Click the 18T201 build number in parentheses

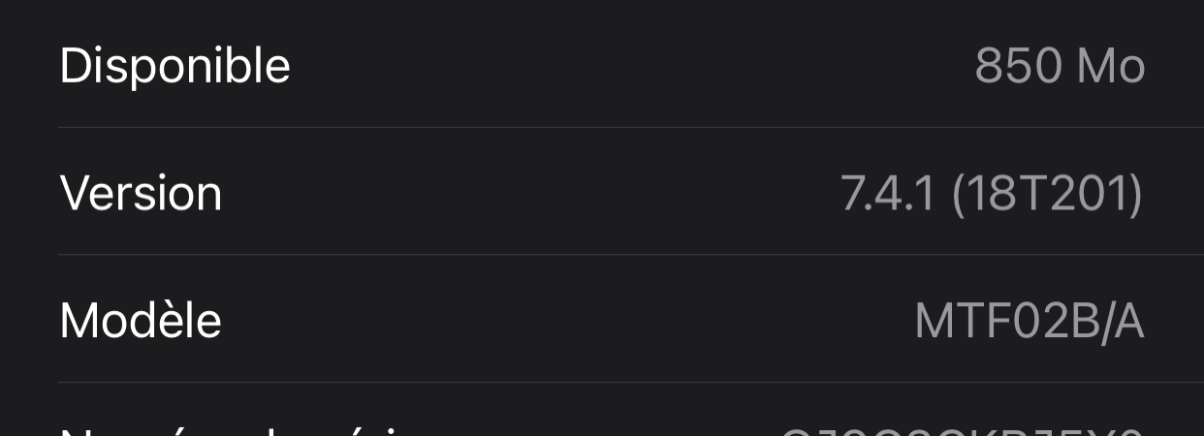pos(1047,194)
